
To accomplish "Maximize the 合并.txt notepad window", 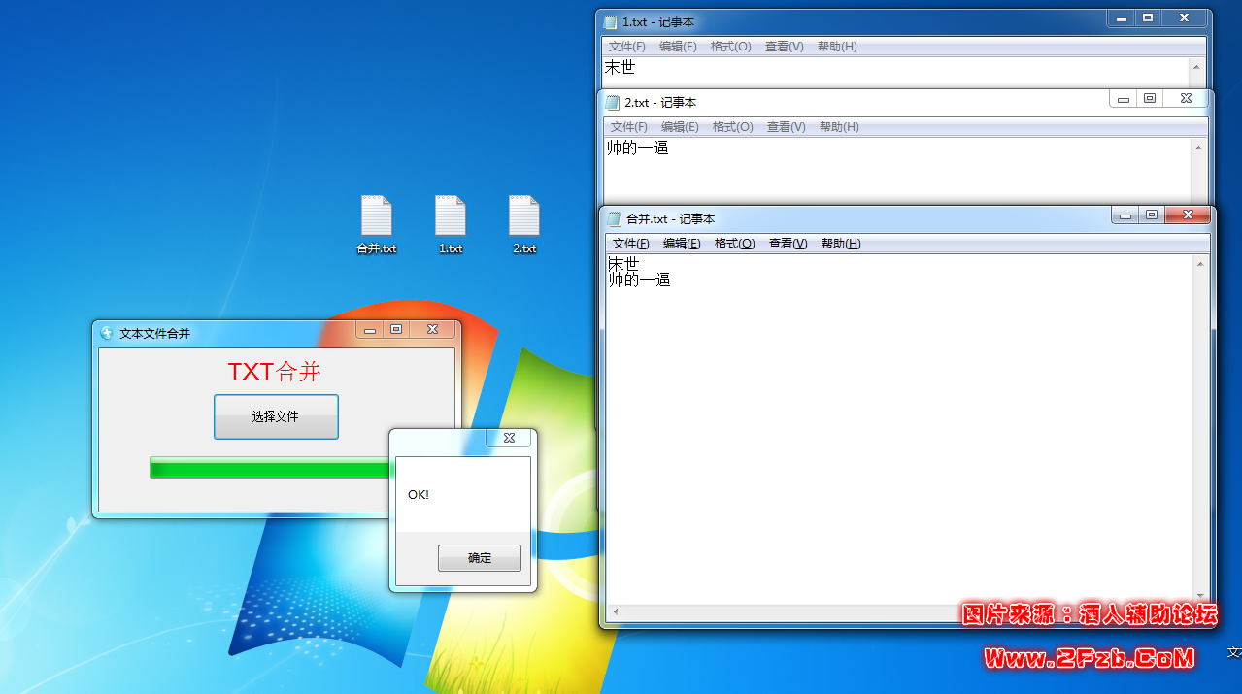I will point(1151,215).
